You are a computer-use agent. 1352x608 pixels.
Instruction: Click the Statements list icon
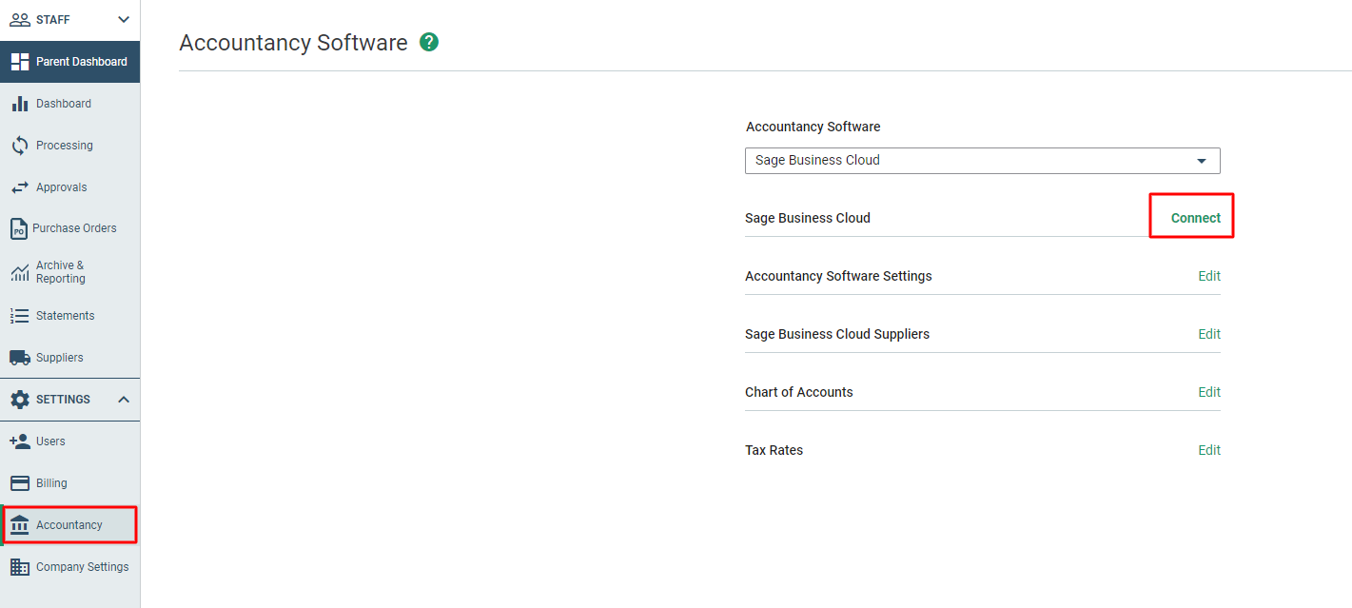coord(19,316)
